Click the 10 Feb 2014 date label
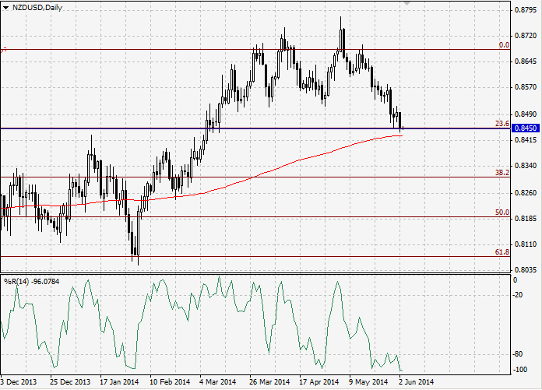Image resolution: width=542 pixels, height=390 pixels. click(170, 382)
